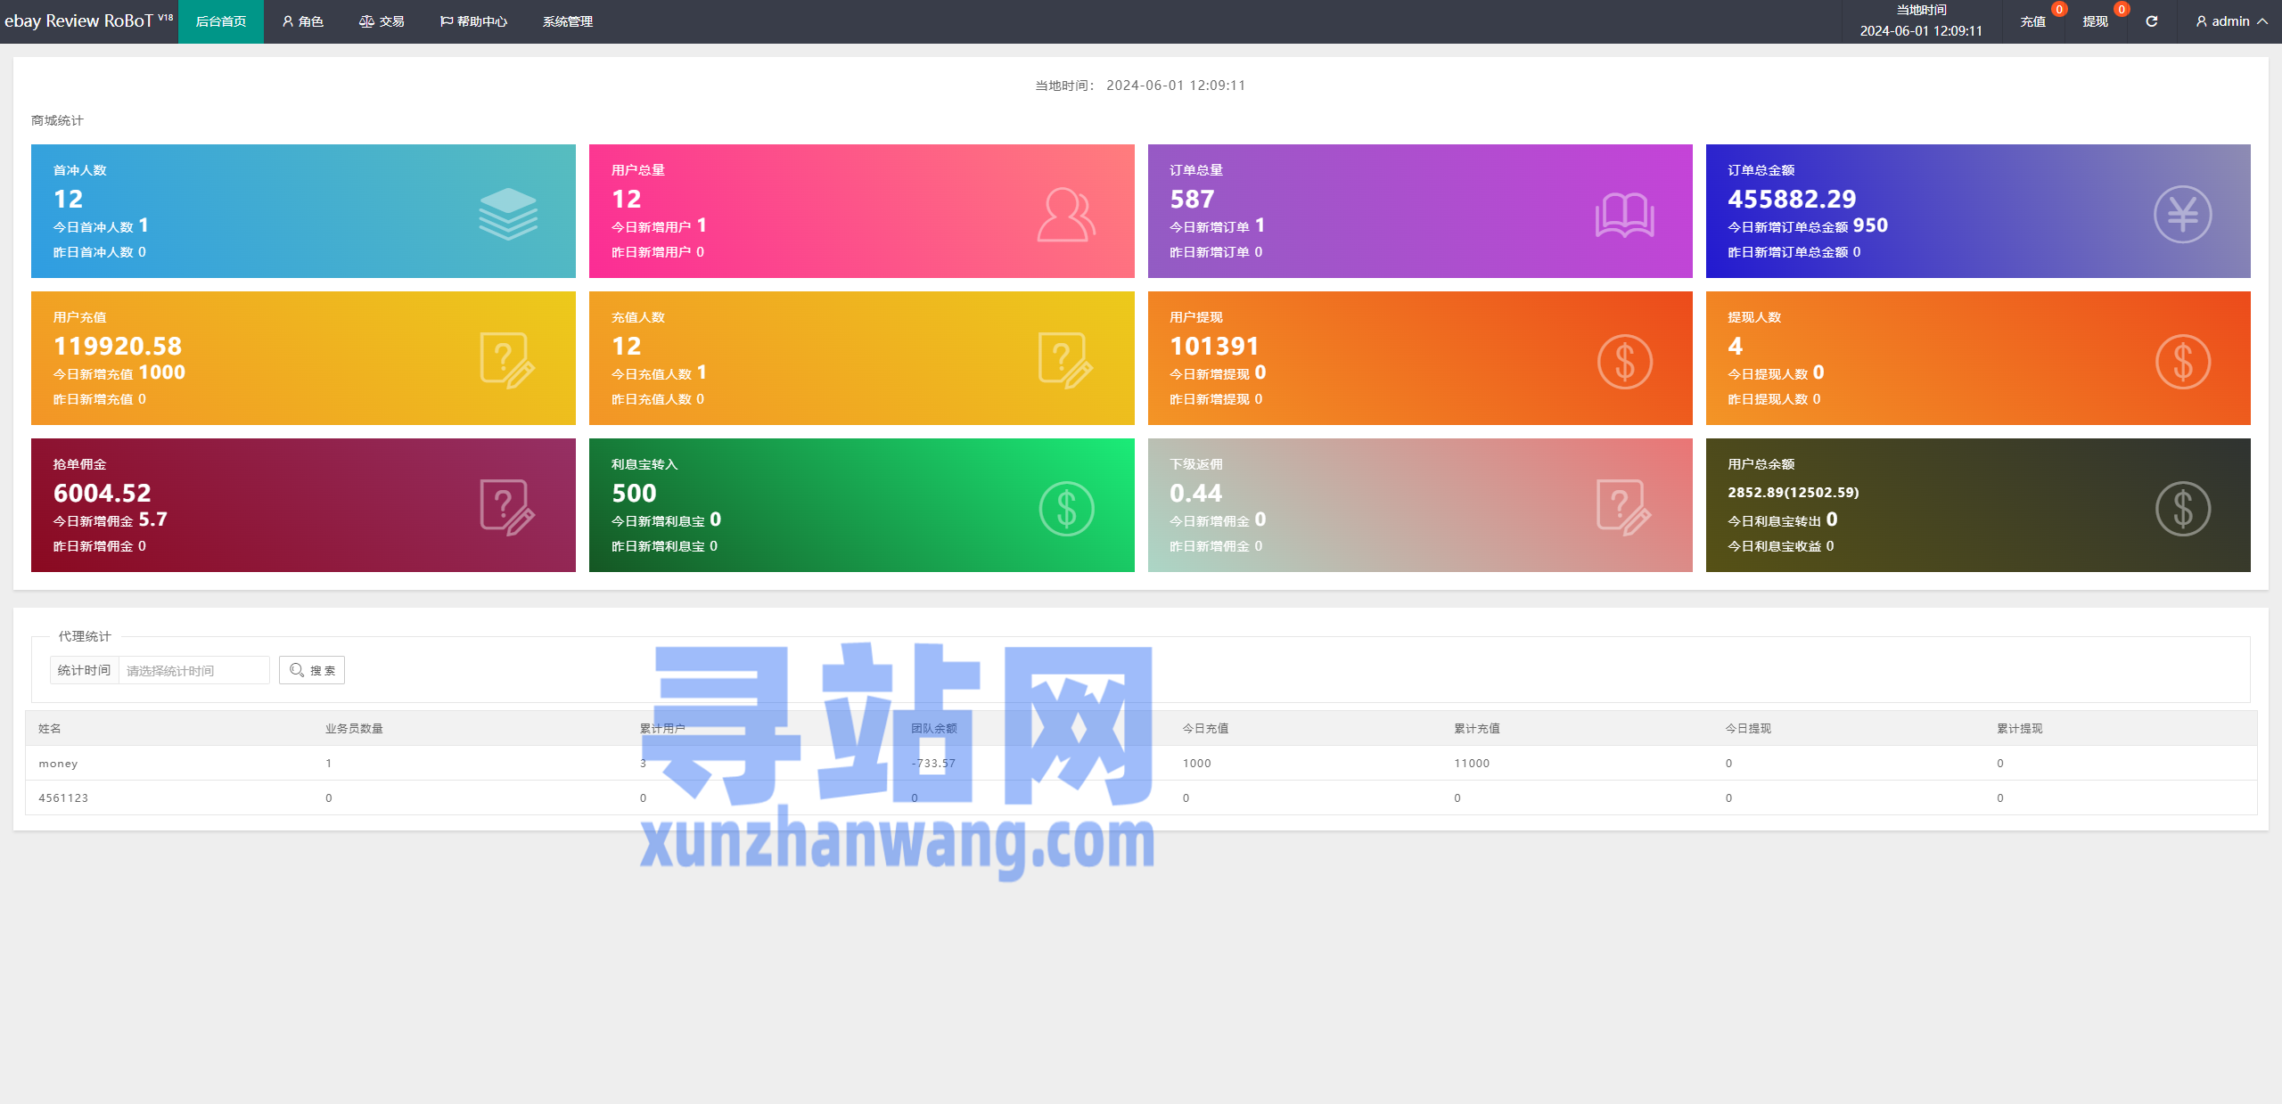
Task: Click the 统计时间 date input field
Action: tap(193, 670)
